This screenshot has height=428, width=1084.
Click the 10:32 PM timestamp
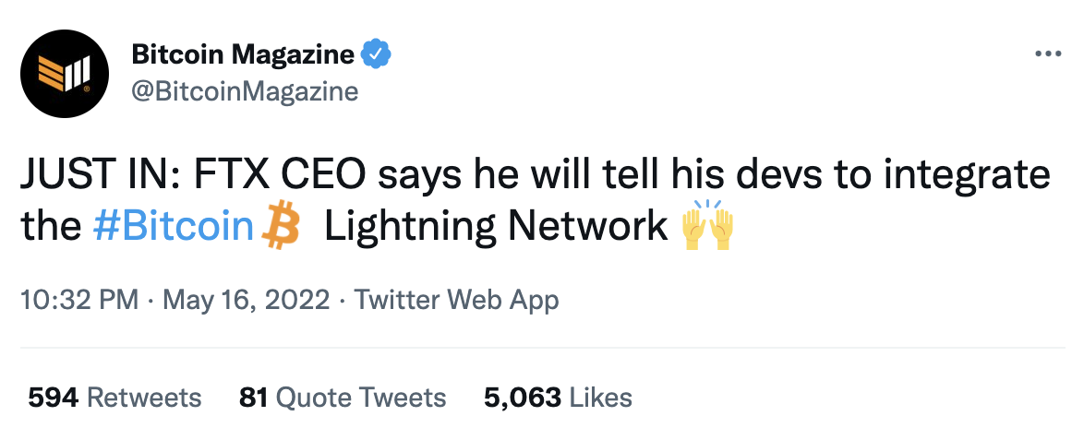pos(78,300)
